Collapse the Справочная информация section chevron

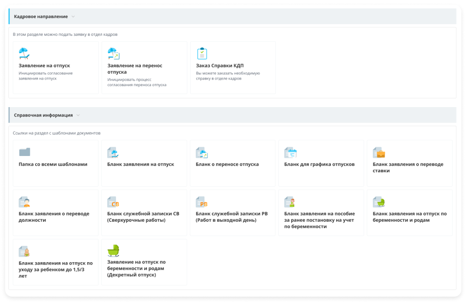click(x=78, y=115)
